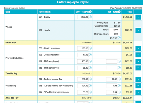Screen dimensions: 143x103
Task: Click the pay period date range
Action: coord(132,8)
